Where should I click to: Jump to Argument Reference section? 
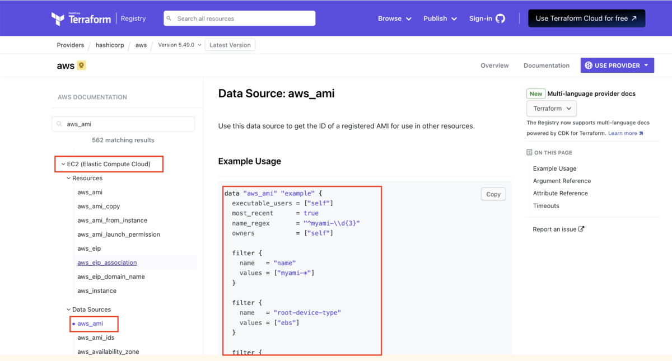point(562,181)
